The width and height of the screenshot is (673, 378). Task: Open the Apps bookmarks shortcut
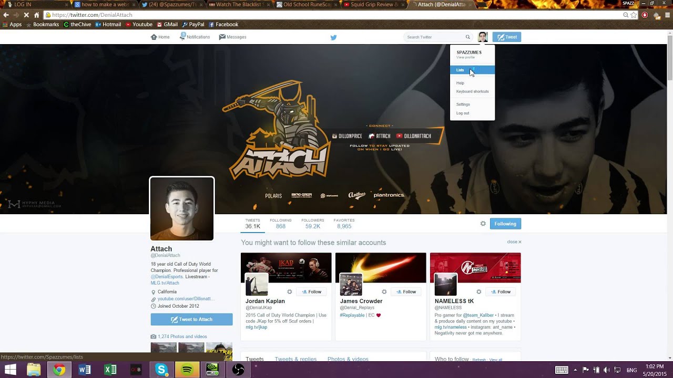[12, 25]
